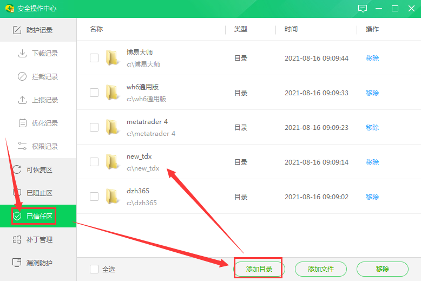421x281 pixels.
Task: Click the timestamp 2021-08-16 09:09:44
Action: pos(317,58)
